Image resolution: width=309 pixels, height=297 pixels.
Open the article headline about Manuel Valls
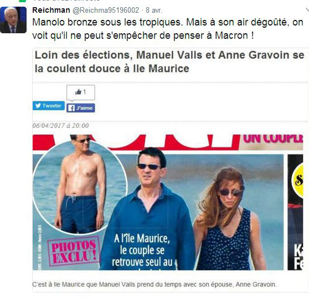[169, 62]
